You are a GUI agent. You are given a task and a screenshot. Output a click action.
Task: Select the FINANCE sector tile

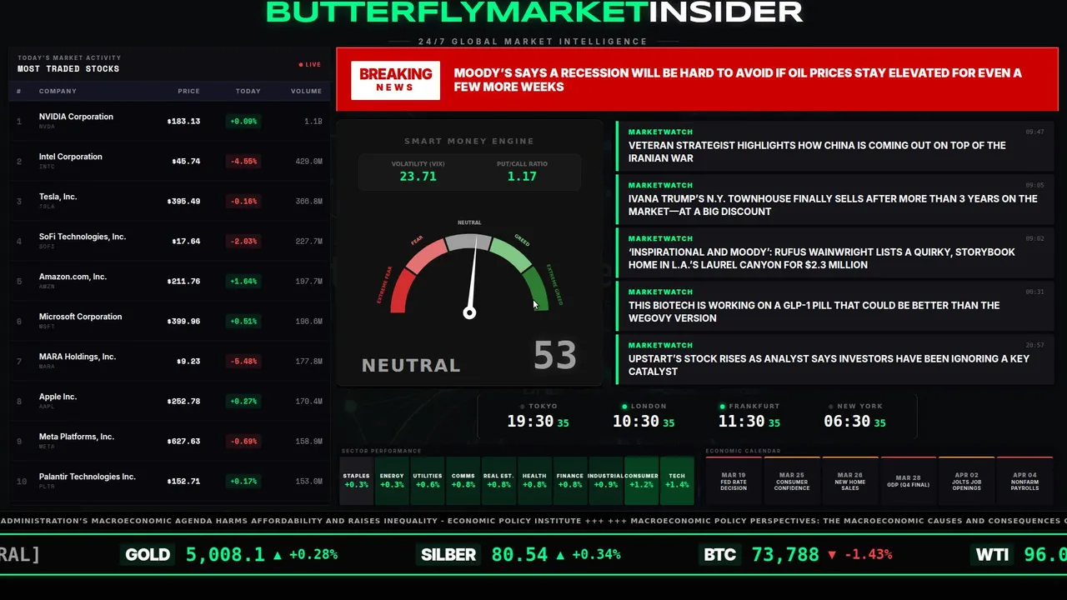tap(570, 481)
